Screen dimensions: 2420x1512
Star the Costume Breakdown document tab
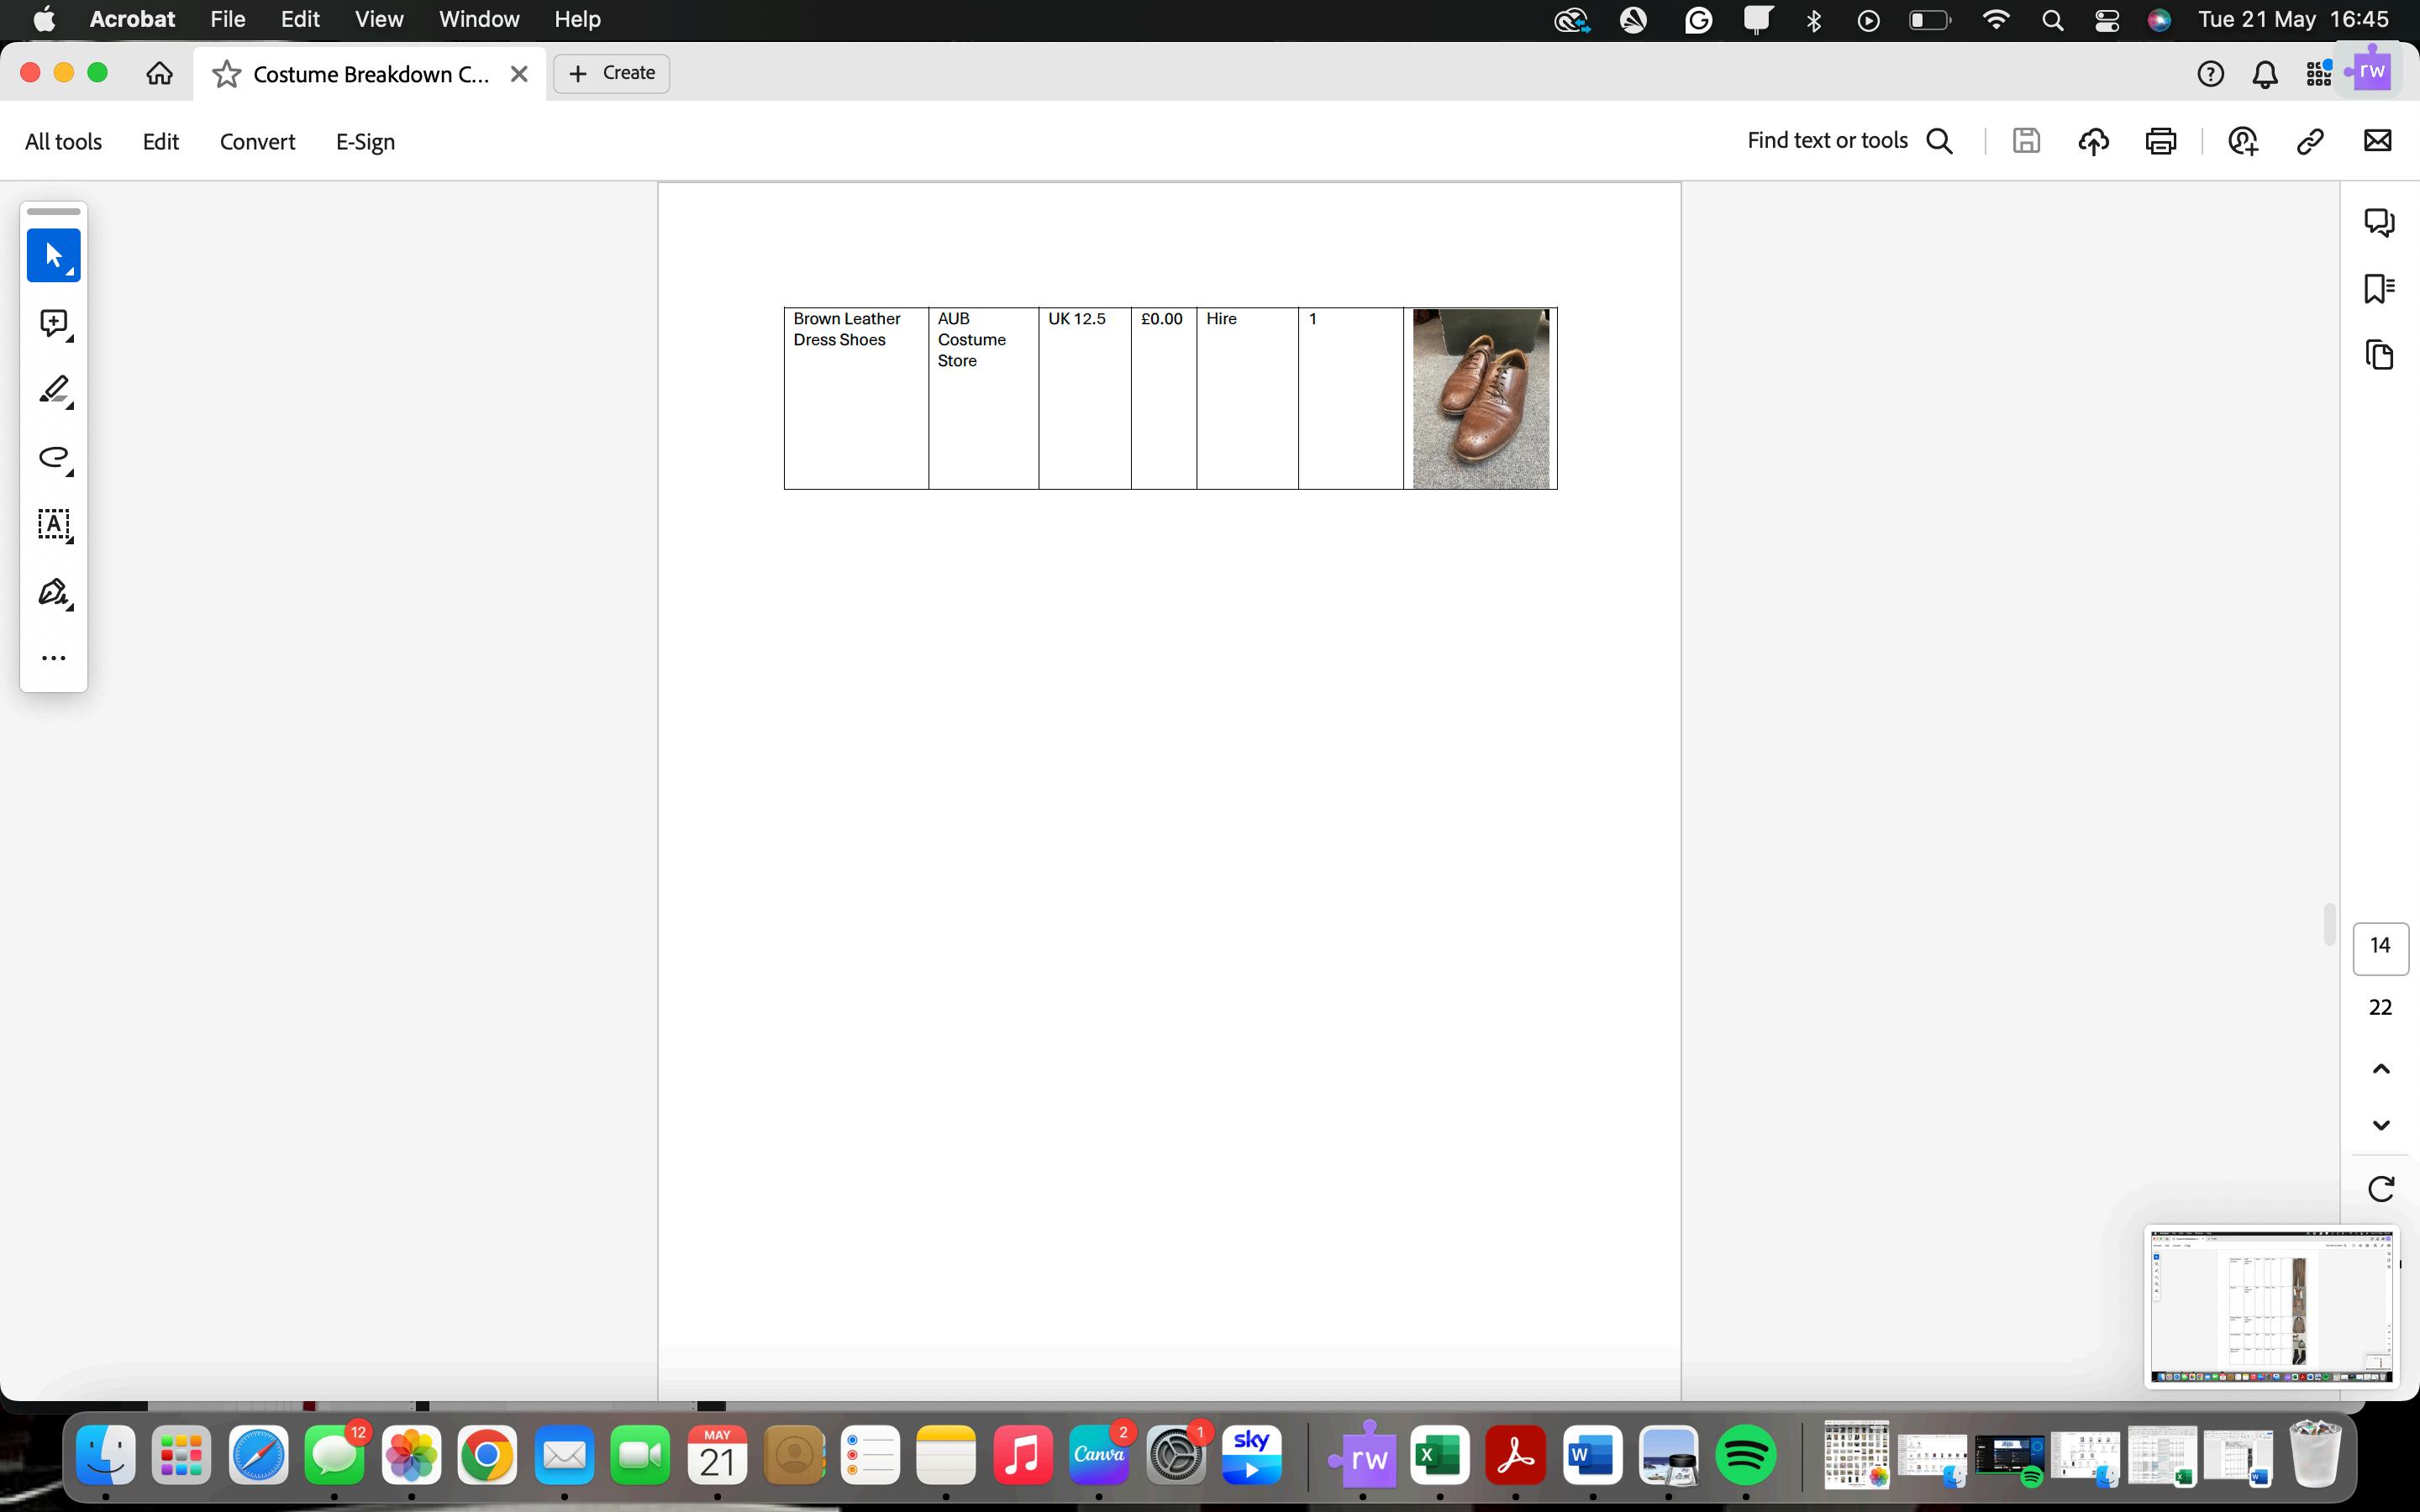(227, 74)
